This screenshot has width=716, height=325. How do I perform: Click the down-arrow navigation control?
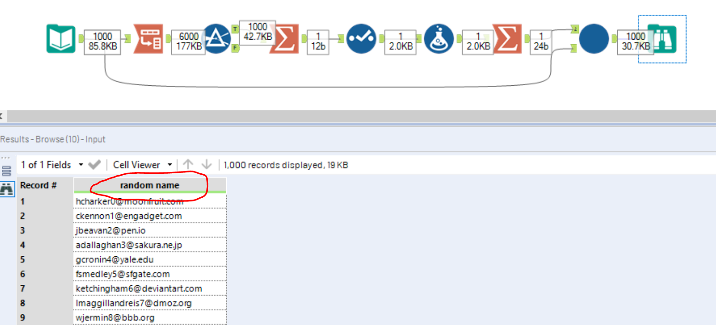click(206, 165)
